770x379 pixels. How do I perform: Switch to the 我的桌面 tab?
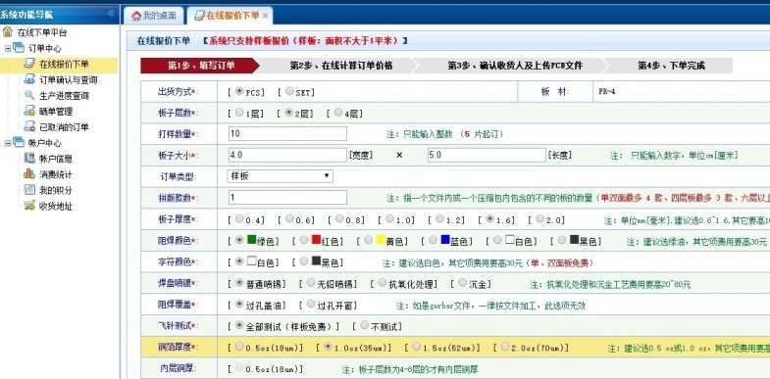154,16
